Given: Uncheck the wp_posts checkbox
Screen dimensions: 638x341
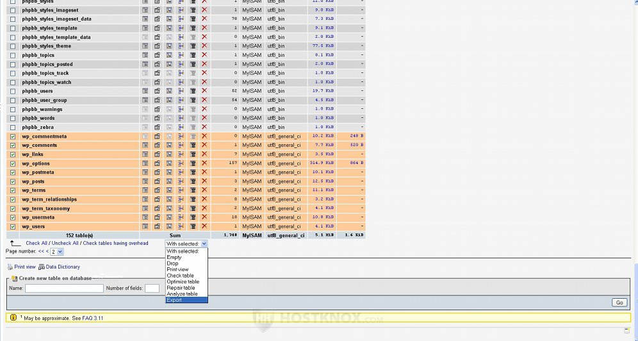Looking at the screenshot, I should [13, 181].
